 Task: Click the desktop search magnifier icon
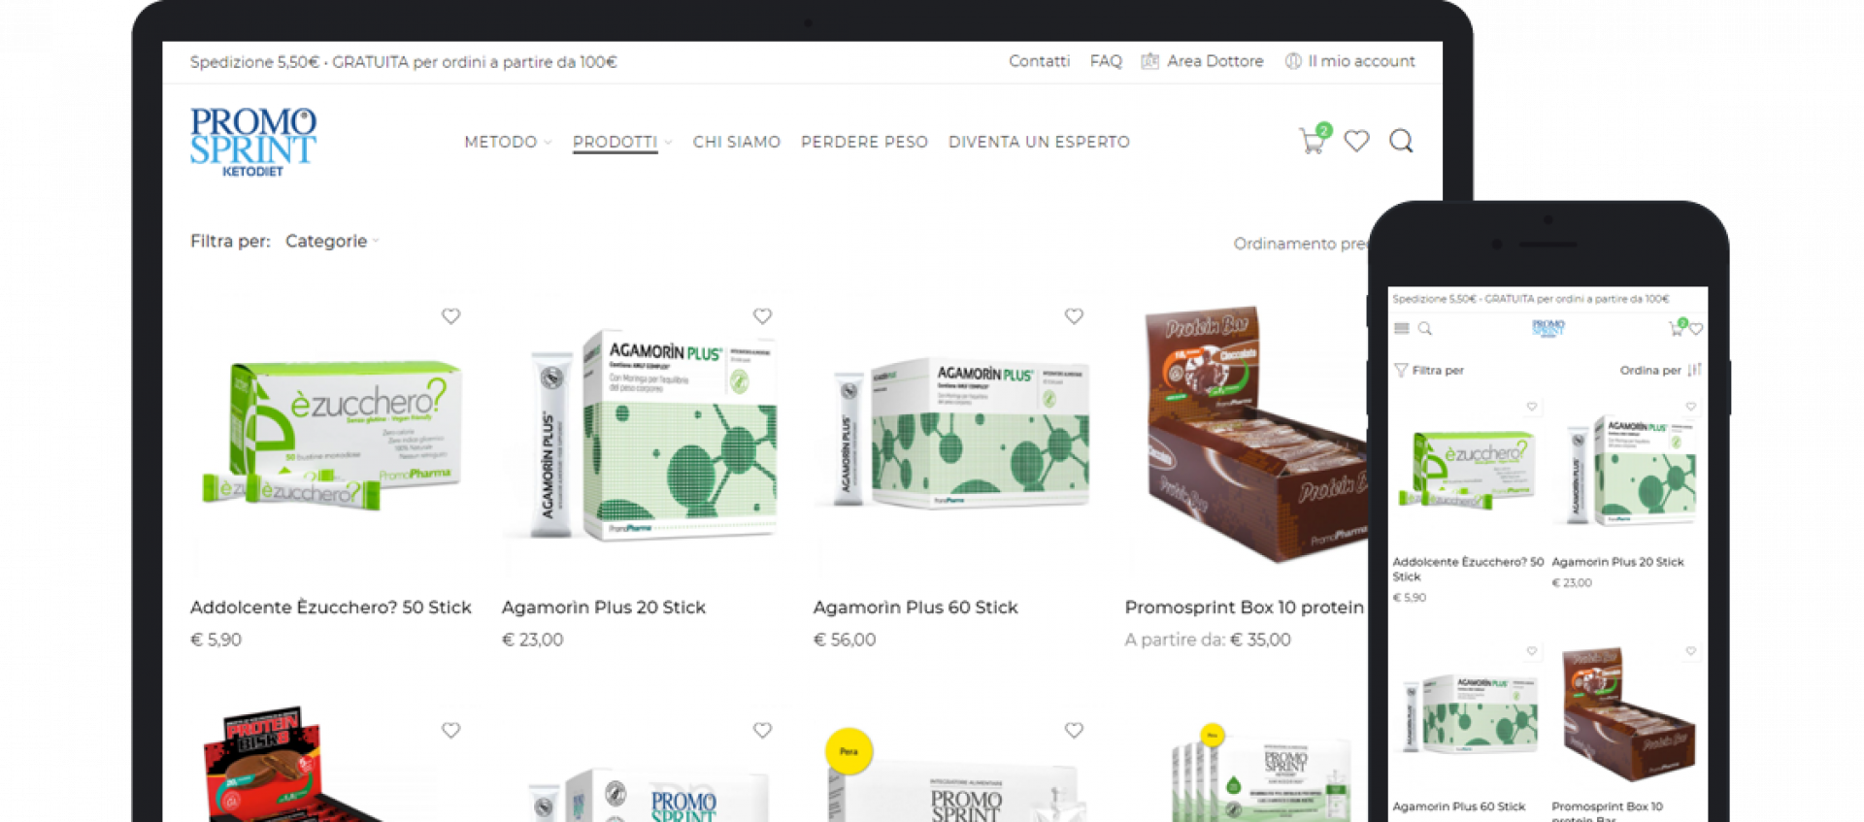point(1401,142)
